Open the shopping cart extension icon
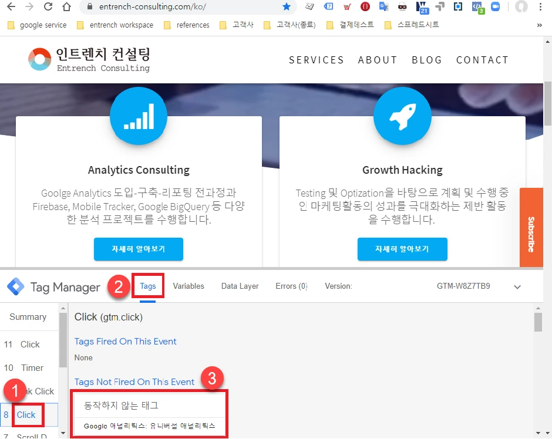The width and height of the screenshot is (552, 439). coord(346,6)
